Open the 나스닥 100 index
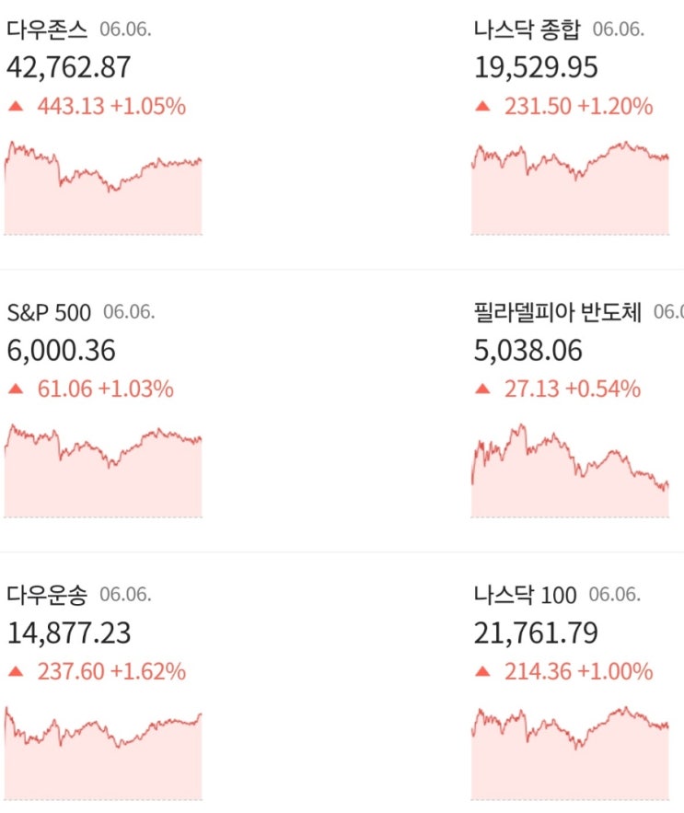This screenshot has height=813, width=684. [x=524, y=596]
